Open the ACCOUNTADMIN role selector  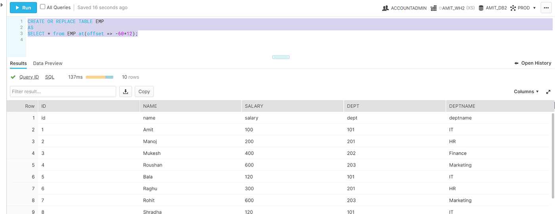404,8
